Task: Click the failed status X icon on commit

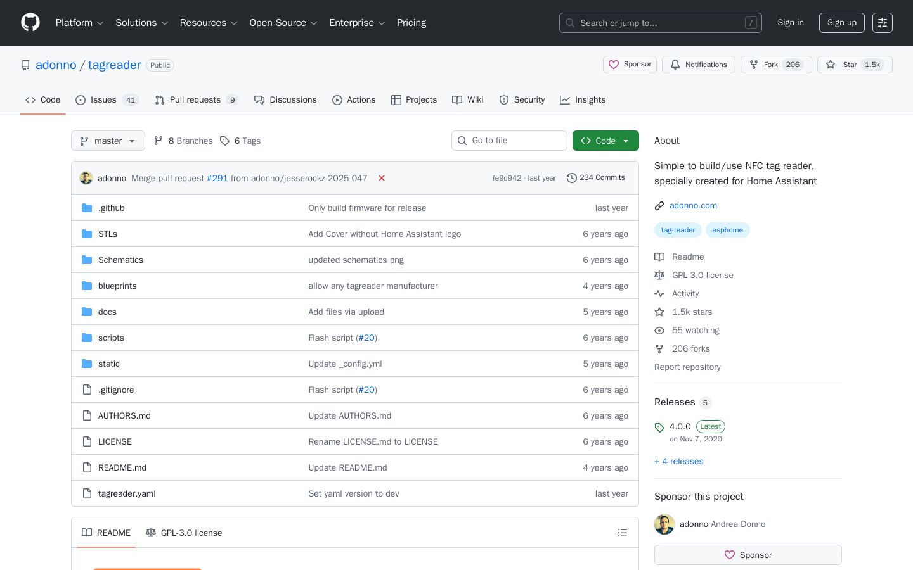Action: 382,178
